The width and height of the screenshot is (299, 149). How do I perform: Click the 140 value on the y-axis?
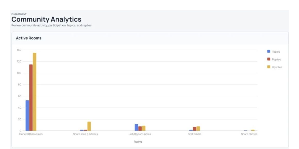(19, 50)
